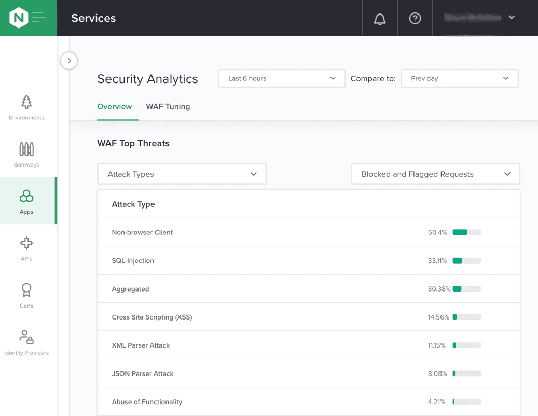
Task: Go to Environments in the sidebar
Action: click(x=26, y=107)
